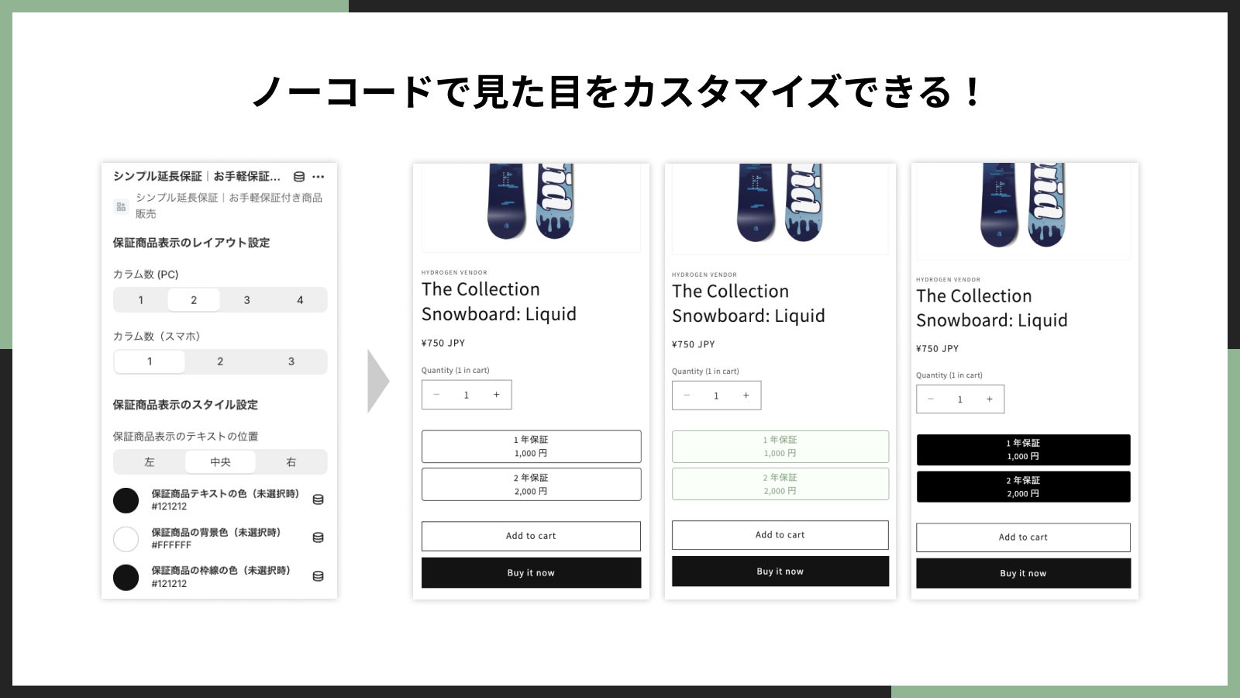Screen dimensions: 1240x698
Task: Select 3 columns for カラム数 (PC)
Action: (247, 300)
